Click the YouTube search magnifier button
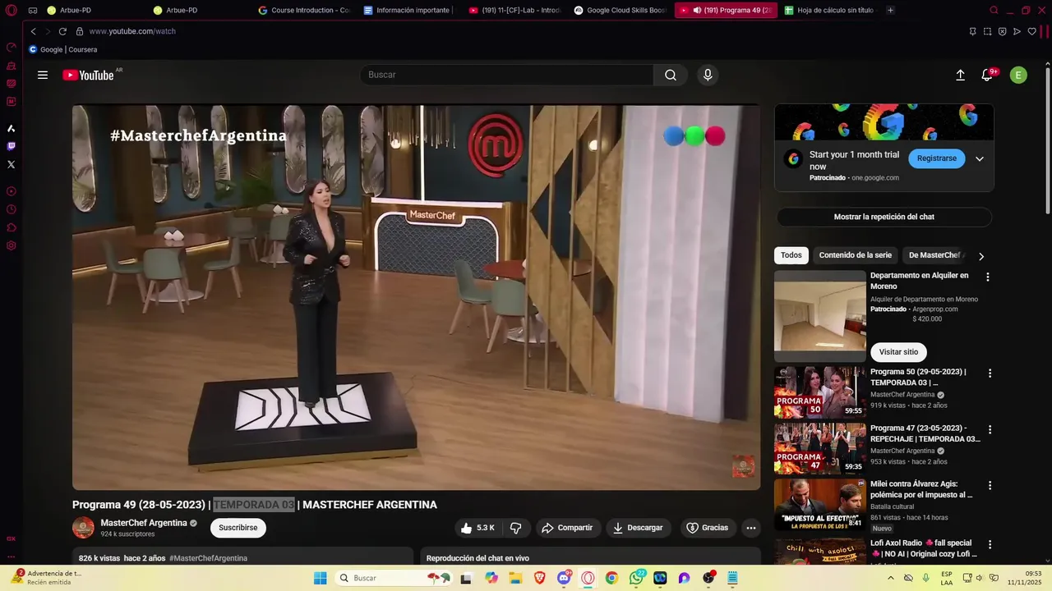 (671, 75)
